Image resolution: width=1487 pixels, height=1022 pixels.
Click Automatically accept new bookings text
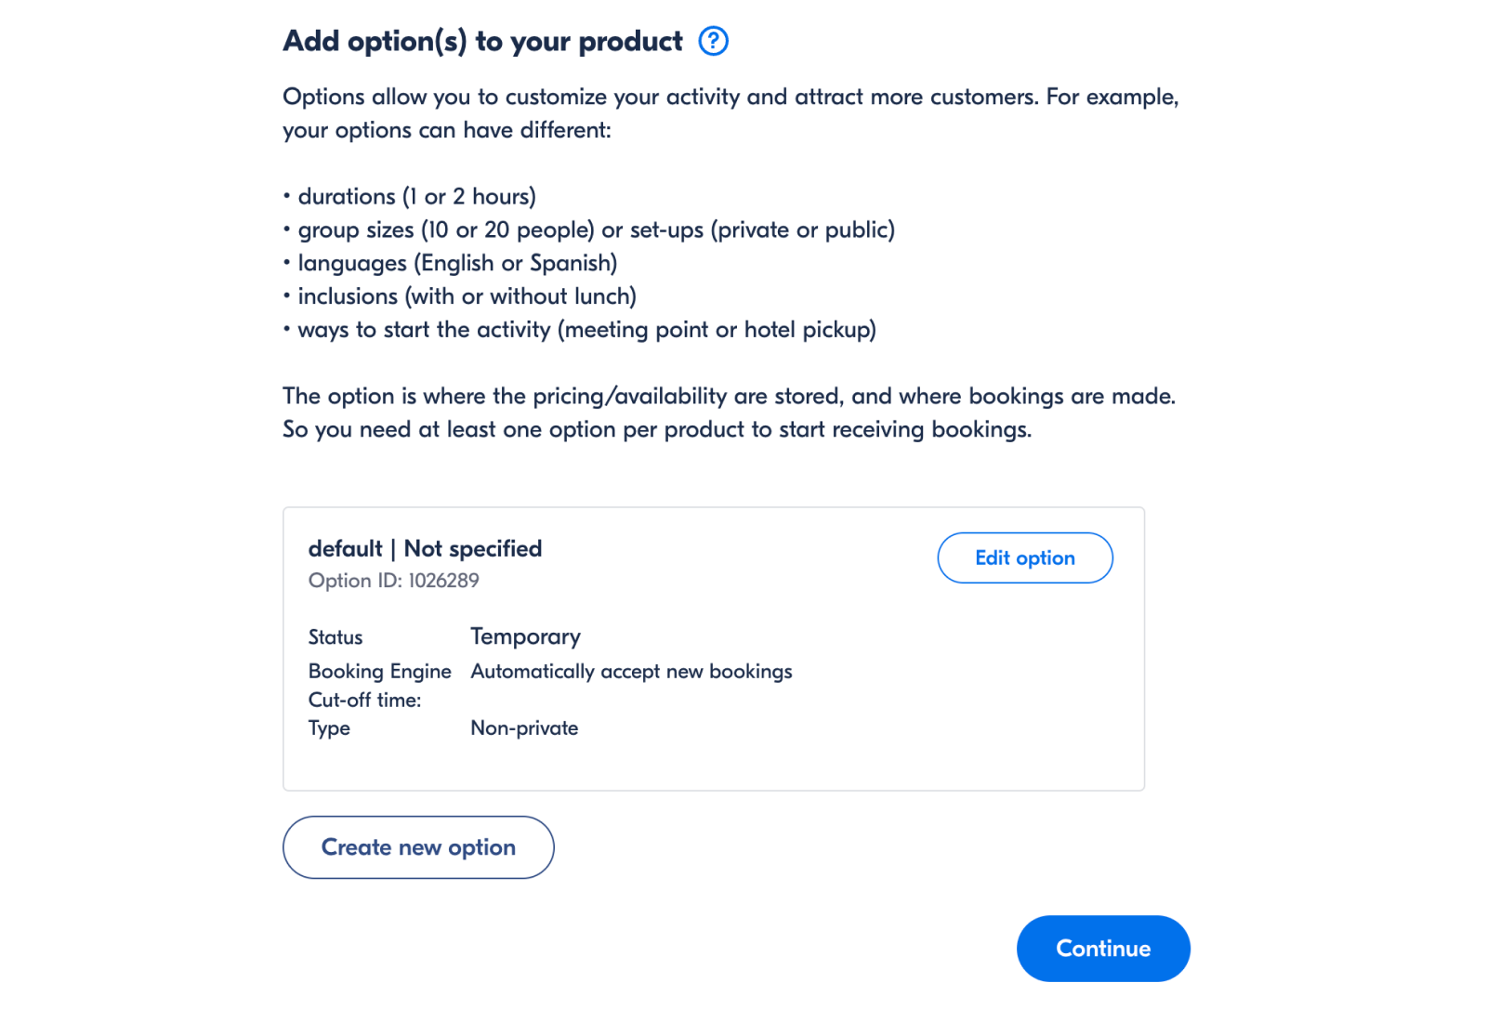[631, 671]
